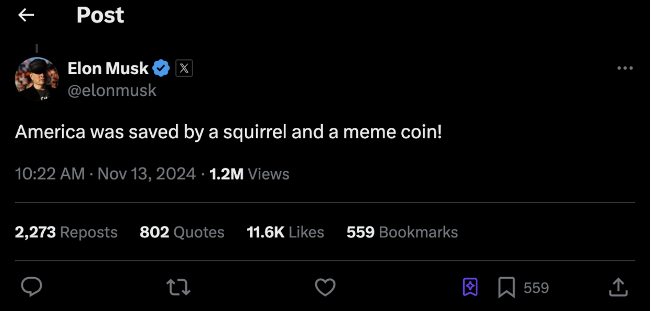
Task: Click the blue verified badge
Action: (161, 68)
